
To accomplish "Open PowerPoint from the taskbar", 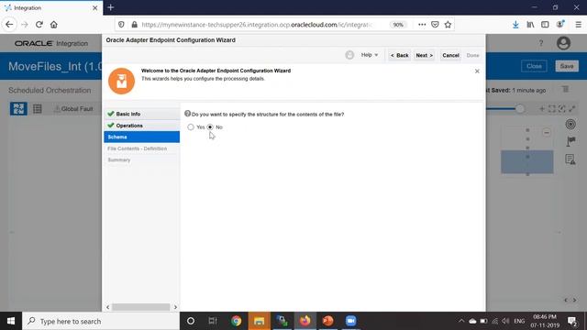I will pos(328,321).
